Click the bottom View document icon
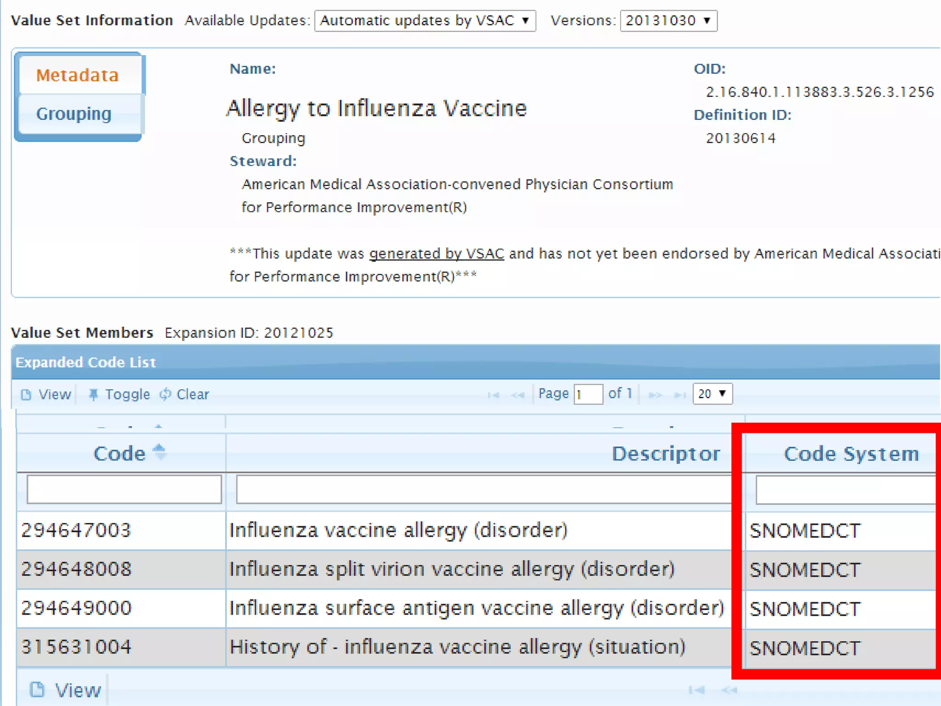Image resolution: width=941 pixels, height=706 pixels. 37,689
